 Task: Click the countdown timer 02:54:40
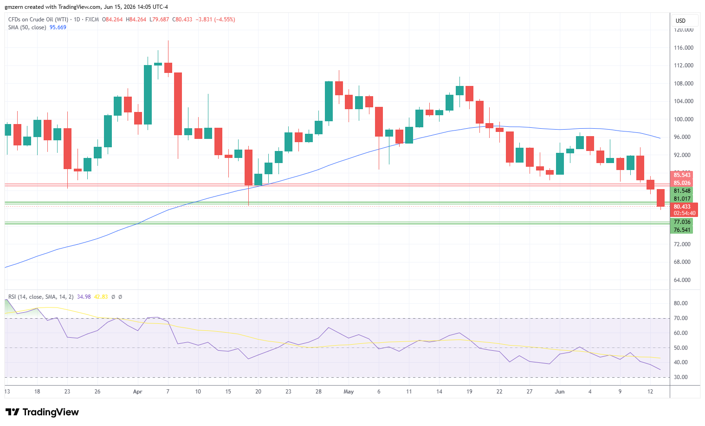click(x=684, y=214)
